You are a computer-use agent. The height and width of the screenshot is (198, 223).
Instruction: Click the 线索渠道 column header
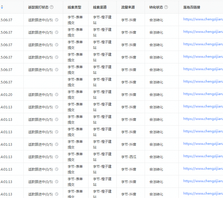pos(100,7)
